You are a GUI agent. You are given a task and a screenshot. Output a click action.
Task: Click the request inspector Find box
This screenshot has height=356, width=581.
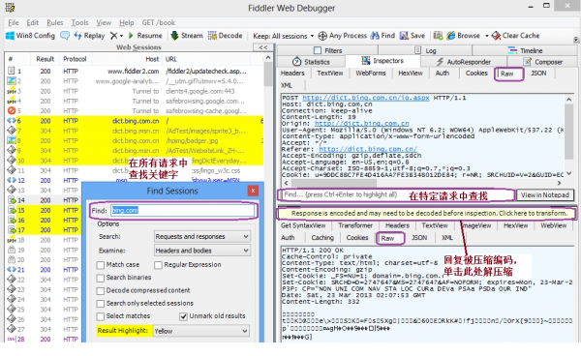pyautogui.click(x=396, y=195)
